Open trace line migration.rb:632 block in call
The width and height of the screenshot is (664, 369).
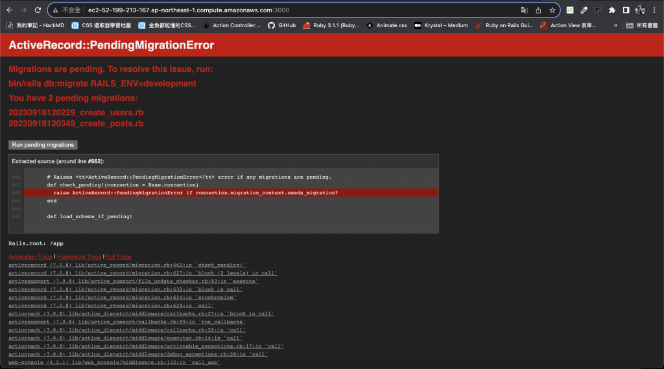[x=125, y=289]
